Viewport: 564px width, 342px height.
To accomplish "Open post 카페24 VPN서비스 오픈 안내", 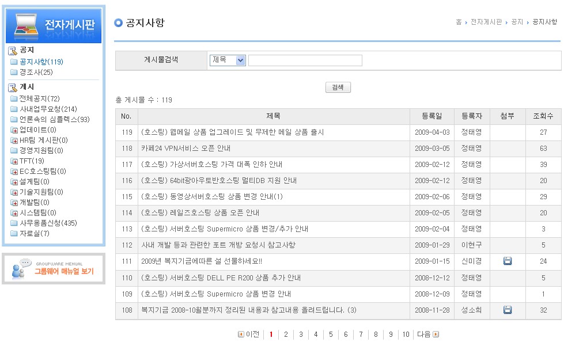I will 186,149.
